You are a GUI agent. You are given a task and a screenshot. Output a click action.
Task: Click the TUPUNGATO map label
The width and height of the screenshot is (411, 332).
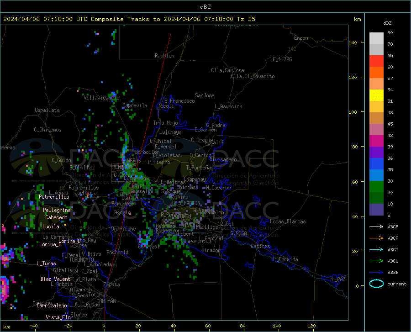tap(82, 260)
